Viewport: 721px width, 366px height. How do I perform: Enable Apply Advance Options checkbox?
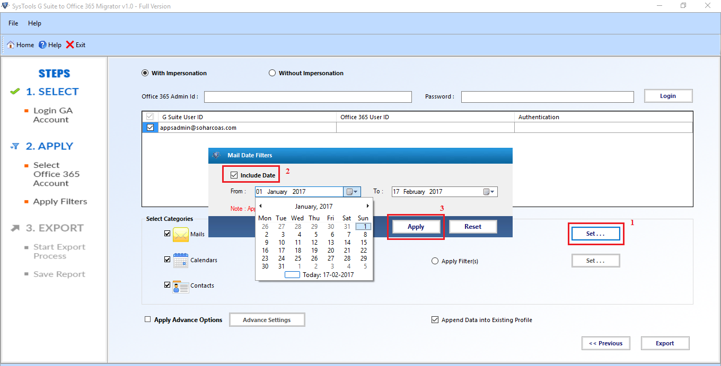[x=148, y=319]
